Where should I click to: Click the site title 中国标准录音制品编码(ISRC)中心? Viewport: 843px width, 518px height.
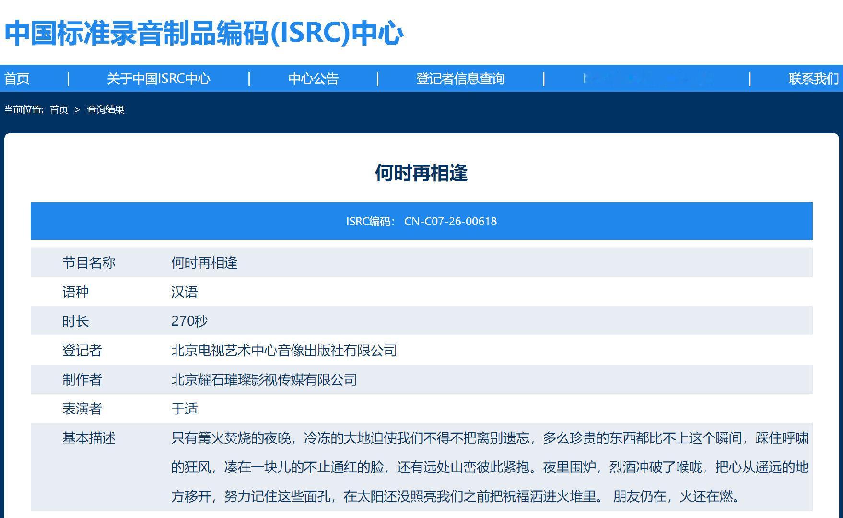point(204,33)
